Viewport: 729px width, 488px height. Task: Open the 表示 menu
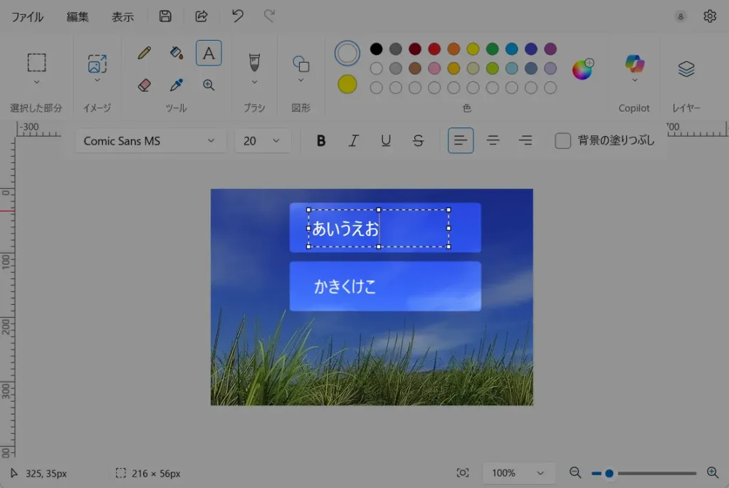(122, 17)
